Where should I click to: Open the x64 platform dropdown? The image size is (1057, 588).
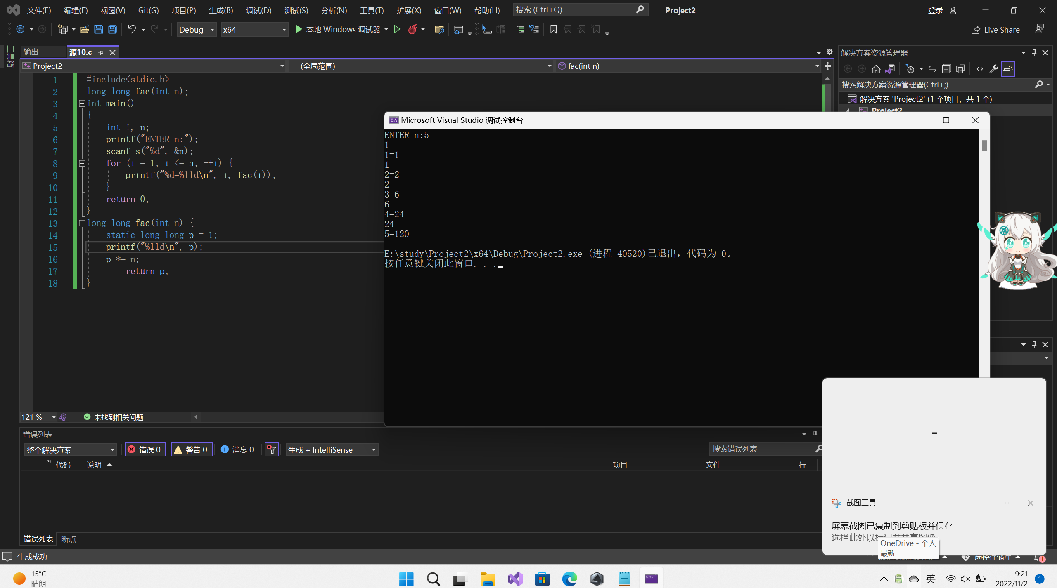[254, 30]
